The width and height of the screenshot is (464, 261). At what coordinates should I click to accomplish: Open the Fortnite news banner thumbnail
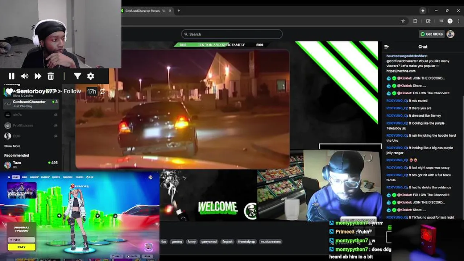tap(22, 190)
